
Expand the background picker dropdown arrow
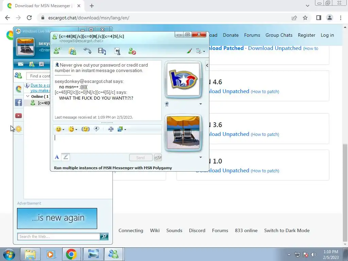tap(125, 129)
